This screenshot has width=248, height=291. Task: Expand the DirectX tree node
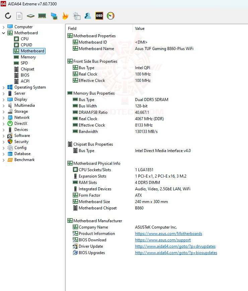click(3, 124)
